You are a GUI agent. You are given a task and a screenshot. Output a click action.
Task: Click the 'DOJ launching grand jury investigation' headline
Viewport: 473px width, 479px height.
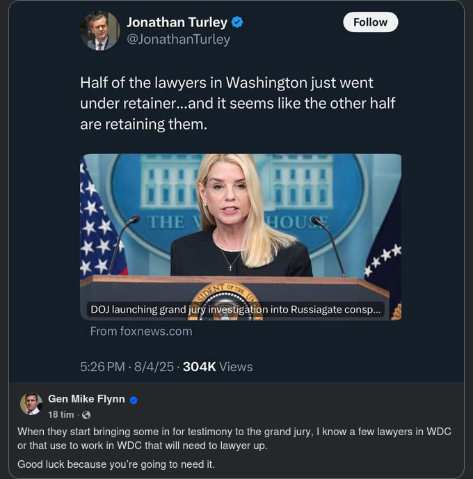point(235,310)
